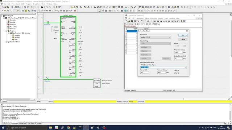Select the IPv6 radio button
The height and width of the screenshot is (130, 232).
click(175, 73)
